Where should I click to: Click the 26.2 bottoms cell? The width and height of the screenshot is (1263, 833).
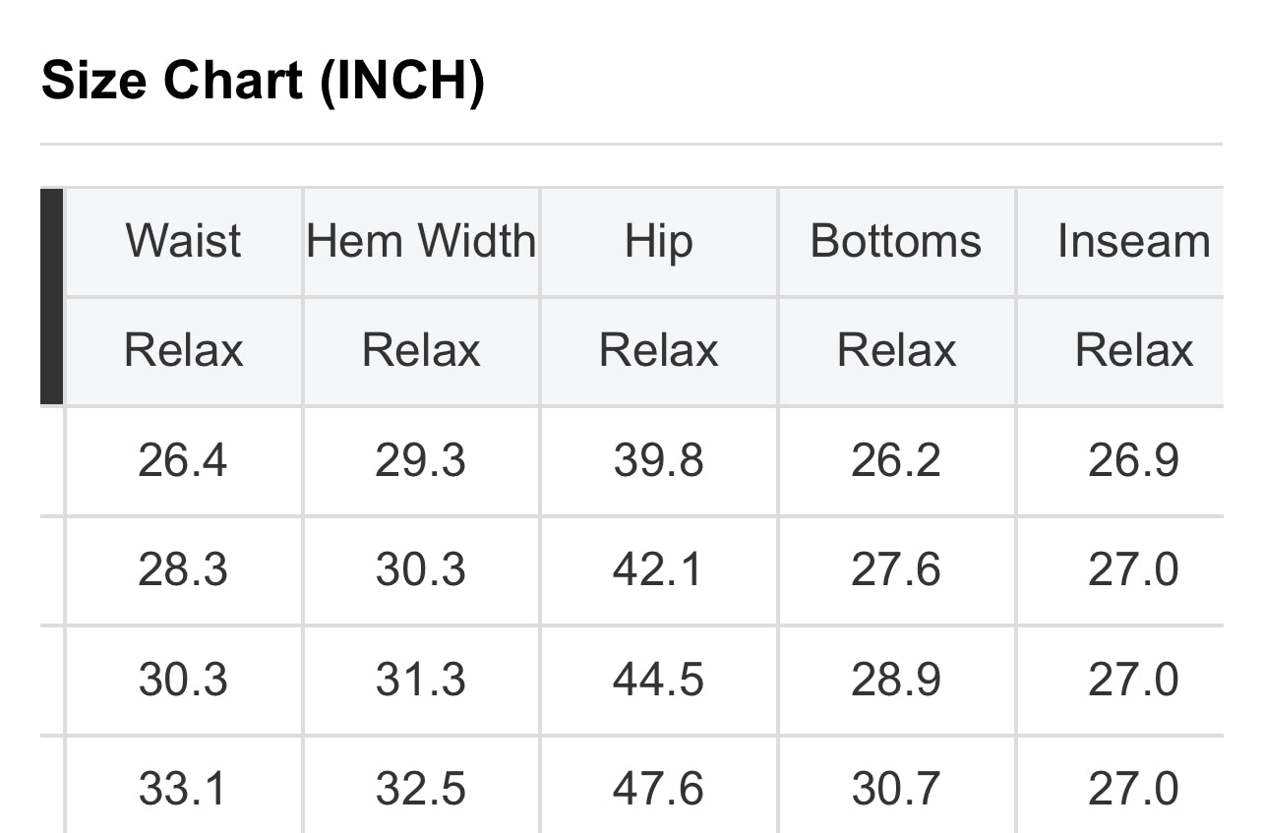[896, 460]
